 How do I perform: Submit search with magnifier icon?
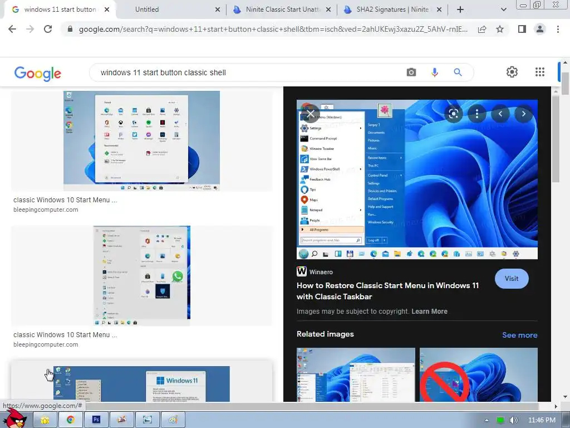click(x=458, y=72)
